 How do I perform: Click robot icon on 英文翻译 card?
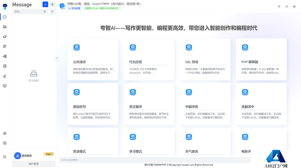[x=133, y=92]
